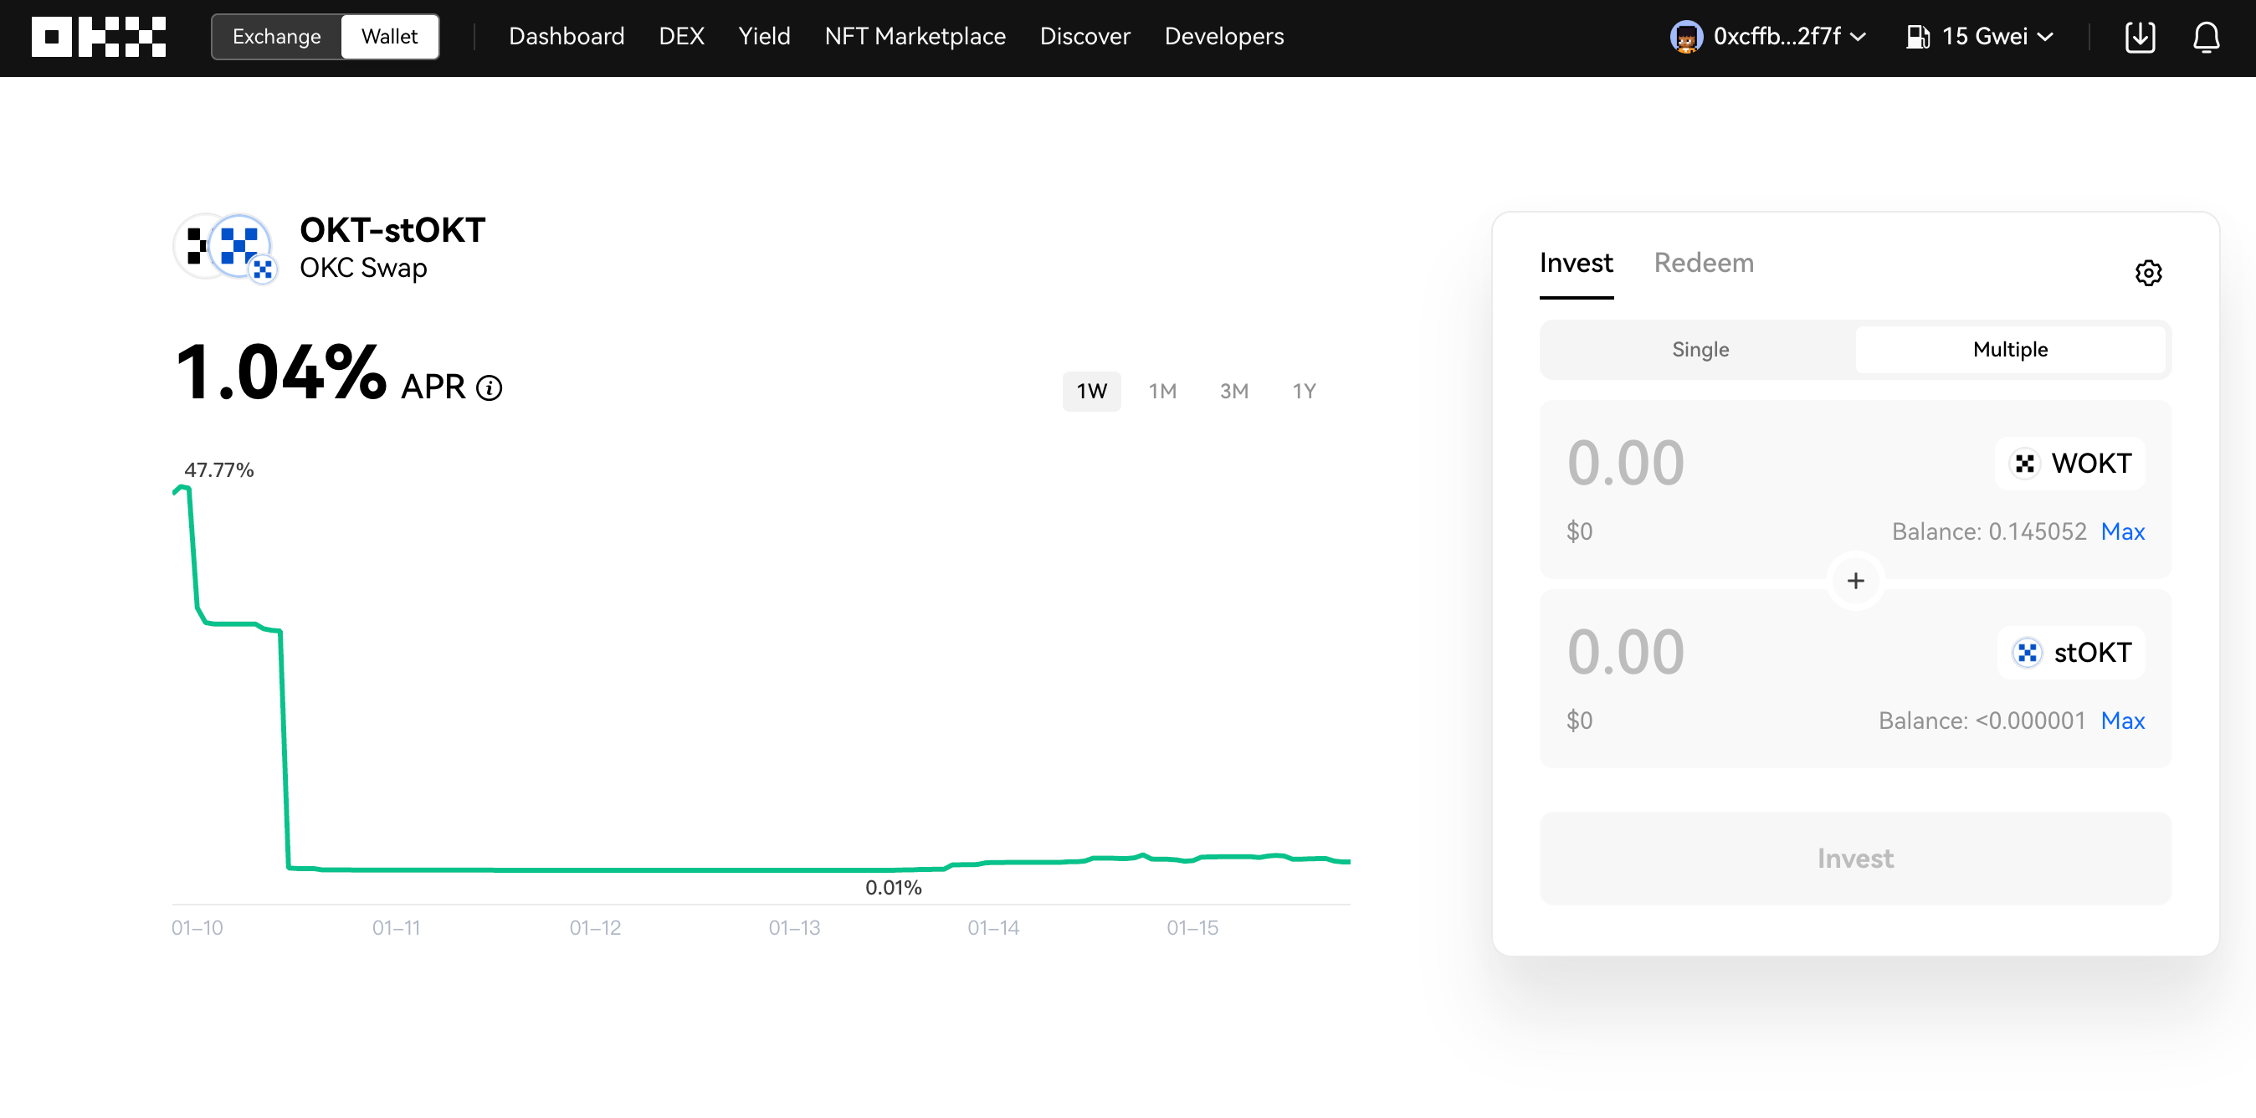This screenshot has width=2256, height=1118.
Task: Expand the 0xcffb...2f7f wallet address dropdown
Action: (1789, 37)
